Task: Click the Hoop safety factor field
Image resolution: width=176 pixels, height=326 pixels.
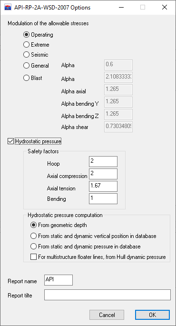Action: click(103, 161)
